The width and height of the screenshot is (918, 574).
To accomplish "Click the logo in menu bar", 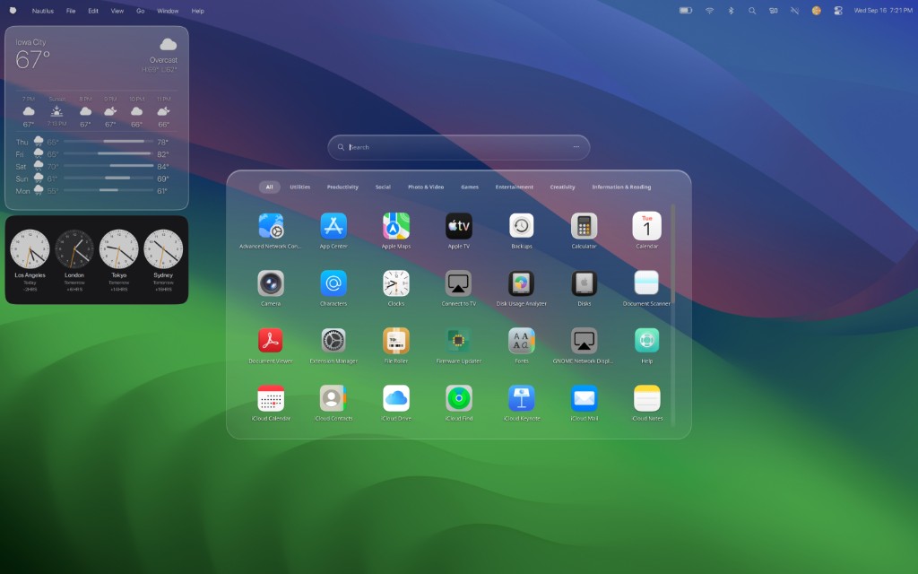I will point(13,11).
